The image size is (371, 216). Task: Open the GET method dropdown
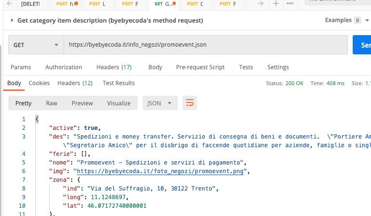pyautogui.click(x=36, y=45)
